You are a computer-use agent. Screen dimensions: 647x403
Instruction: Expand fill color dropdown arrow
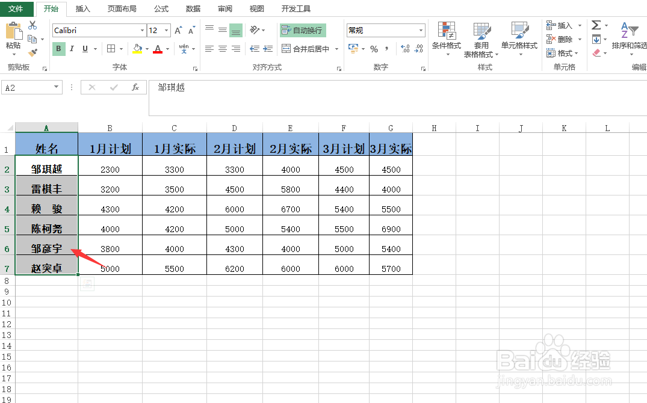tap(147, 49)
